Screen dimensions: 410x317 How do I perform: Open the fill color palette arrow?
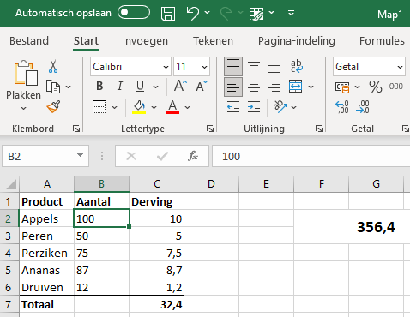coord(154,107)
